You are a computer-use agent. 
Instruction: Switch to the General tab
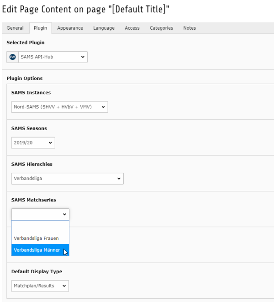pos(15,28)
